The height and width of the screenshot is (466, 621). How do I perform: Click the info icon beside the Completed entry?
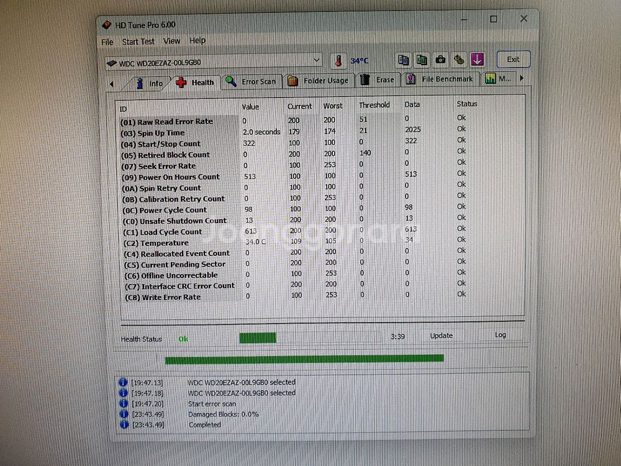[124, 424]
